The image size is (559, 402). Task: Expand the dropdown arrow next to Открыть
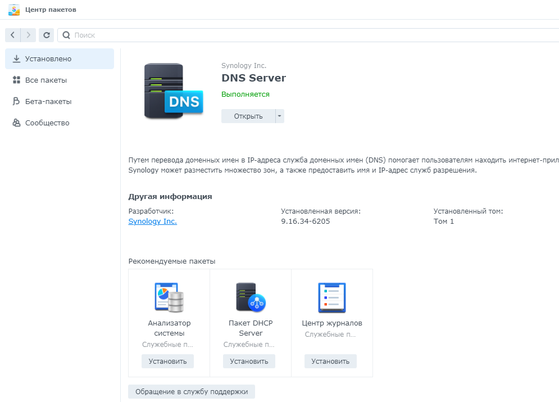pos(280,116)
